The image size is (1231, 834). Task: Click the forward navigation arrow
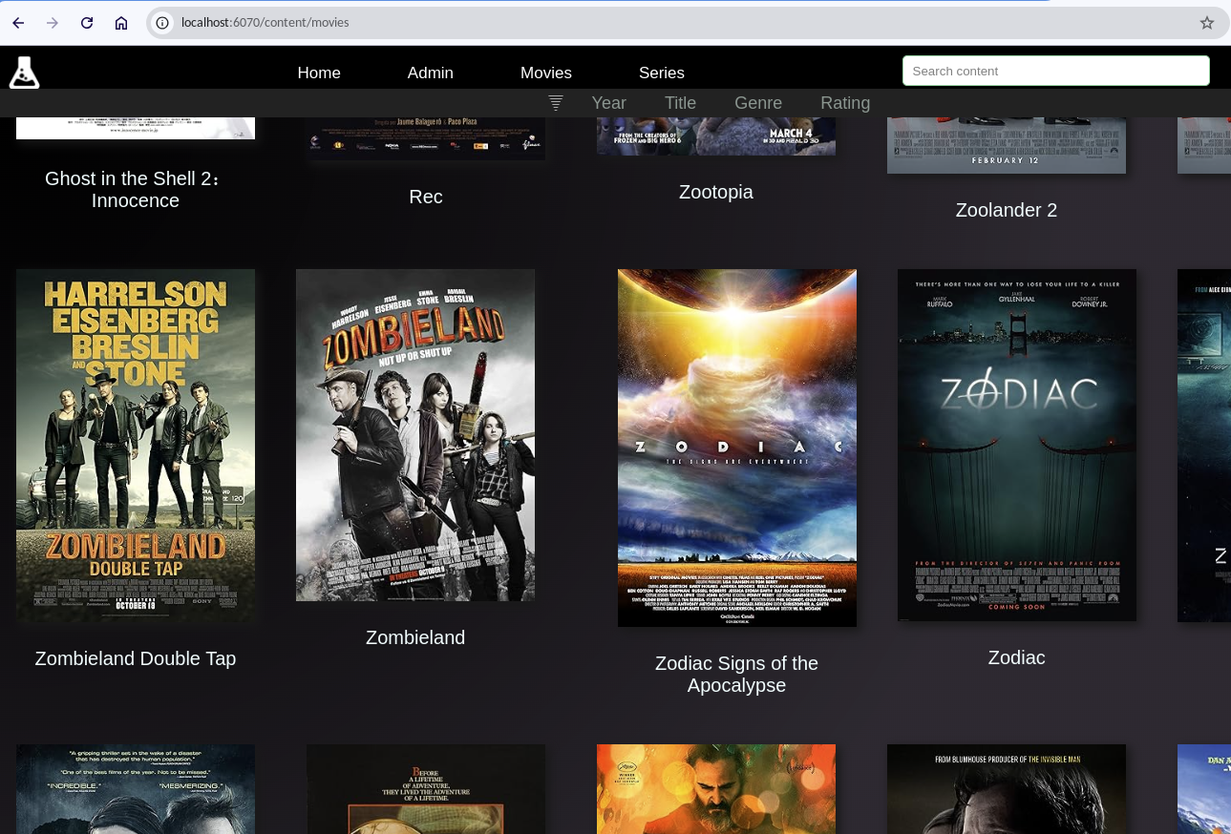click(53, 23)
